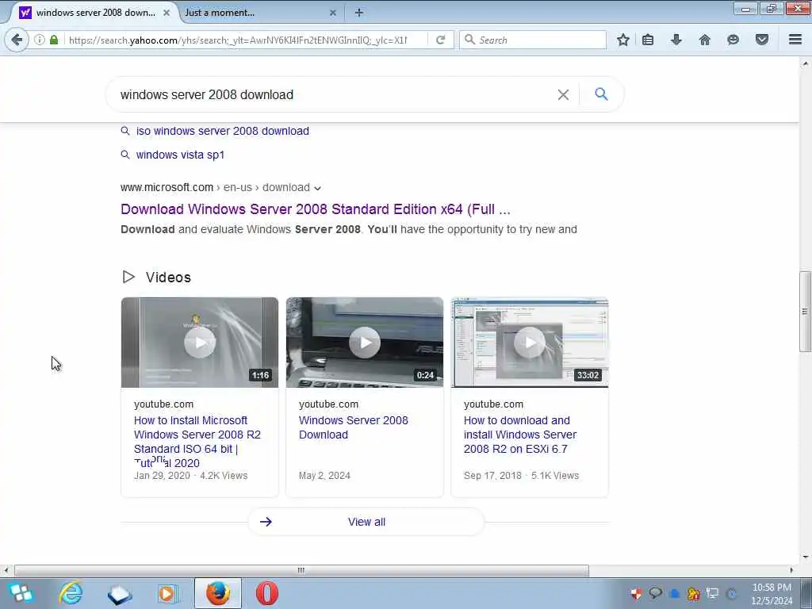Click the scroll down arrow of vertical scrollbar
The height and width of the screenshot is (609, 812).
[x=805, y=557]
